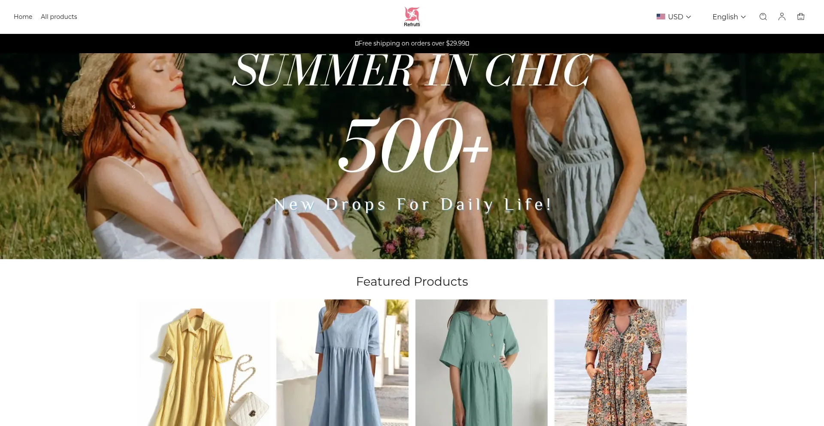Click the chevron next to English

tap(743, 17)
